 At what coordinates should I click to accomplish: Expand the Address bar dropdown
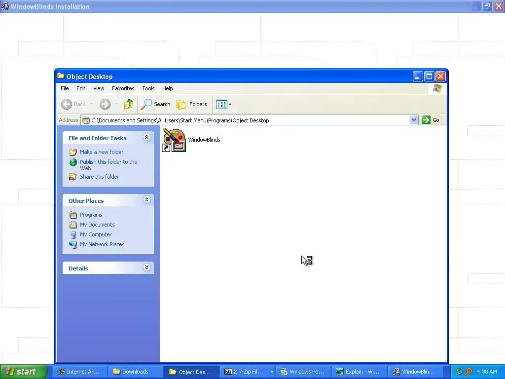tap(414, 120)
